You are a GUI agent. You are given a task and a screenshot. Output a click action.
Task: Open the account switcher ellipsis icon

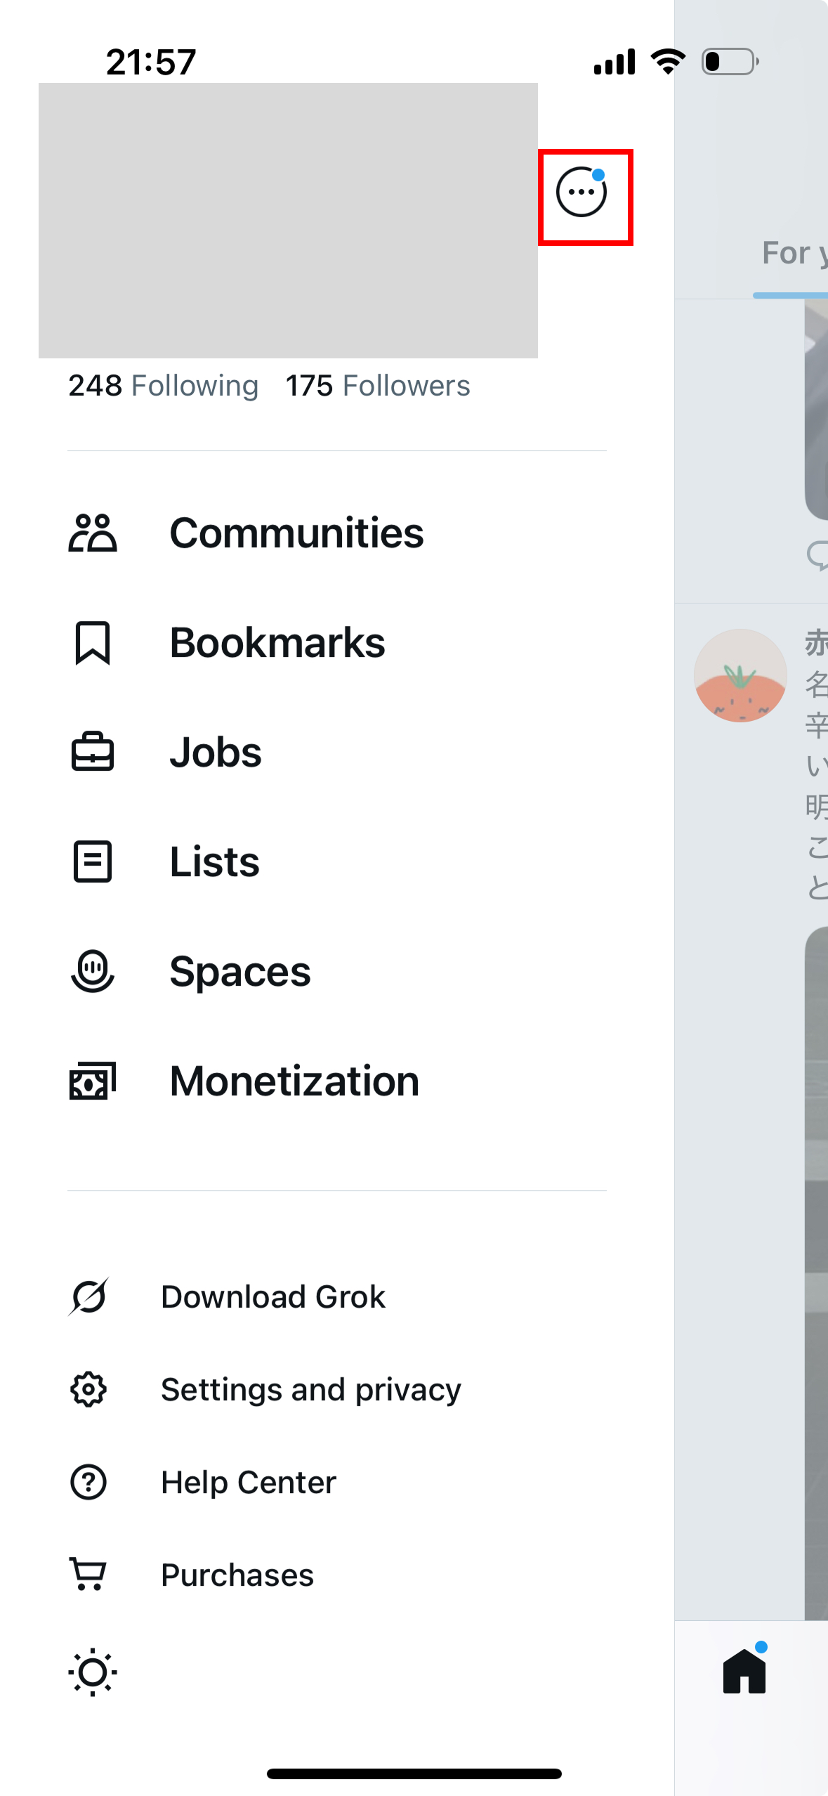coord(581,193)
